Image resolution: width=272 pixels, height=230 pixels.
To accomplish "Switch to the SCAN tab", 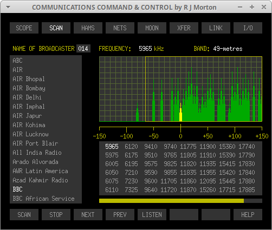I will pyautogui.click(x=56, y=28).
